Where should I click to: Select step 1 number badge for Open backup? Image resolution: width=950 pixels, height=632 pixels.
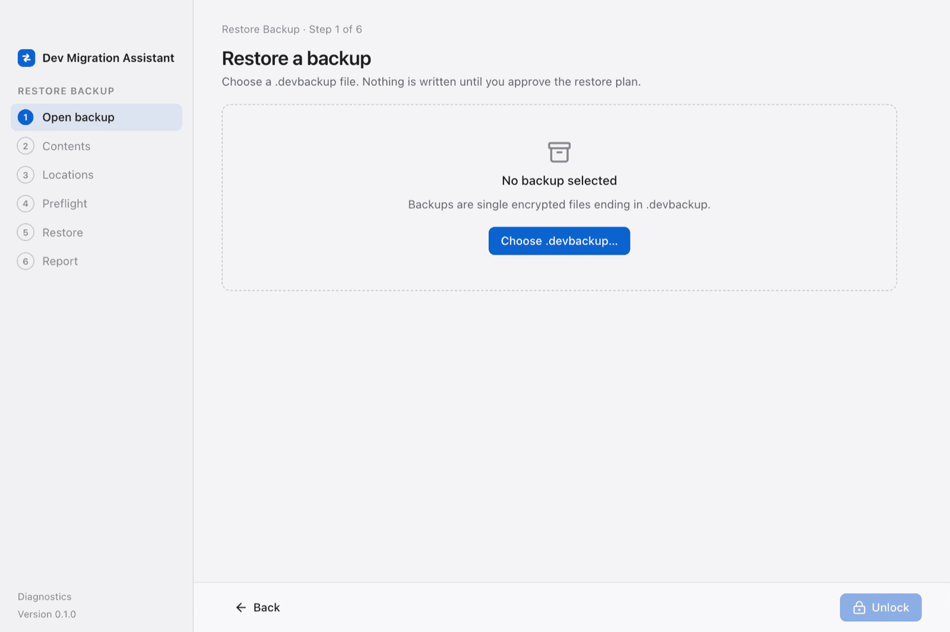coord(26,117)
